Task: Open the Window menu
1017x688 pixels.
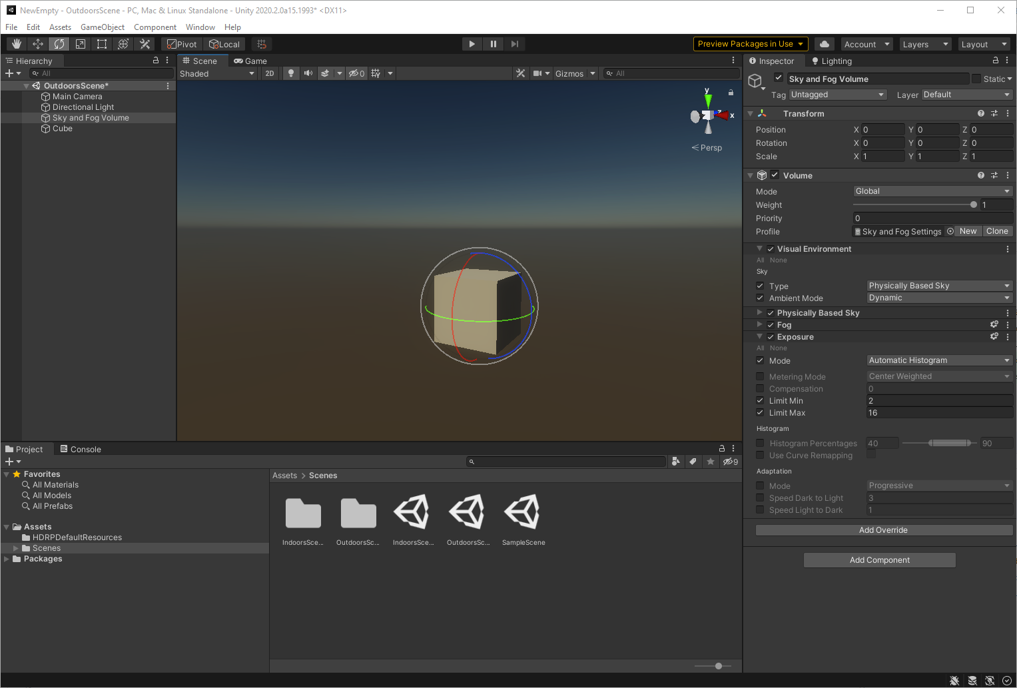Action: [x=200, y=27]
